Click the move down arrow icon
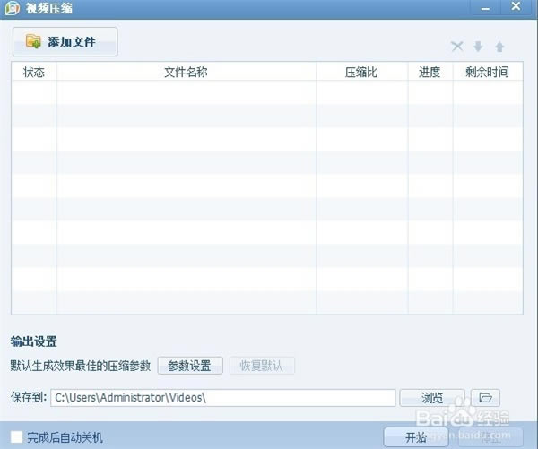The height and width of the screenshot is (449, 538). point(478,46)
